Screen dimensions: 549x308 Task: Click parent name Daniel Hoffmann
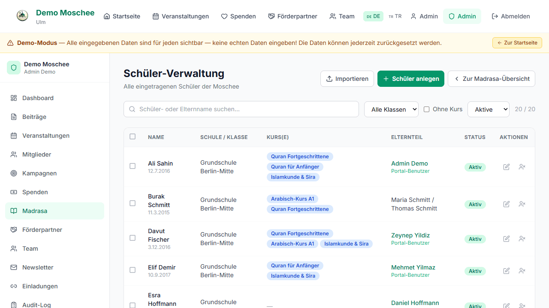[415, 303]
